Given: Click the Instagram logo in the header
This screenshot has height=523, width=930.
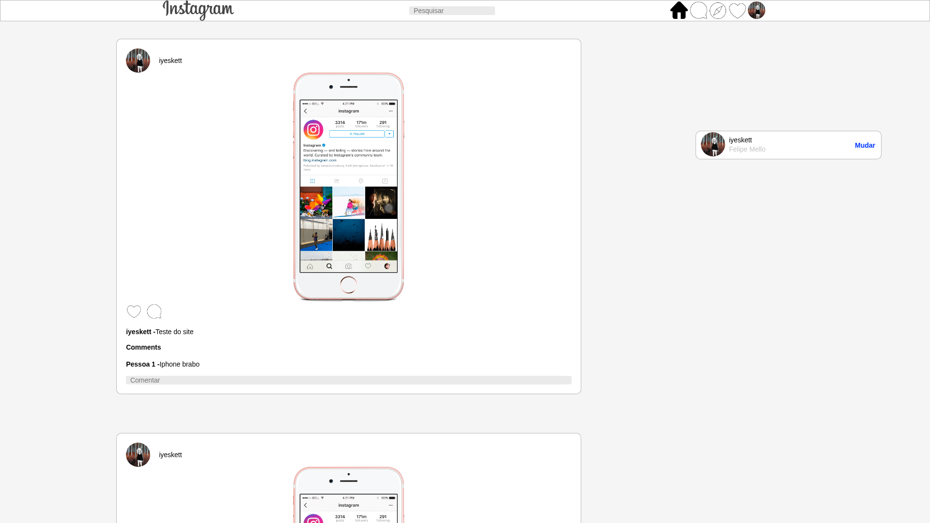Looking at the screenshot, I should click(x=198, y=10).
